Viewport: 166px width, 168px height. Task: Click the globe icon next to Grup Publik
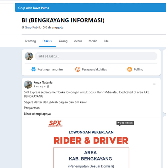pyautogui.click(x=23, y=27)
